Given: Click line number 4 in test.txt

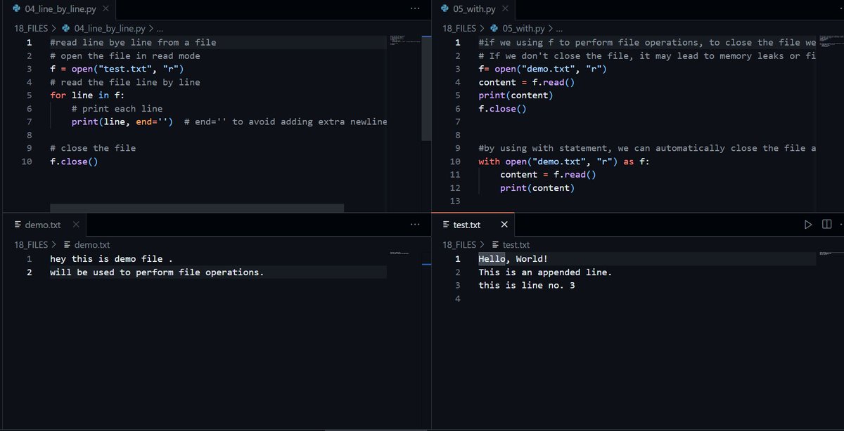Looking at the screenshot, I should tap(457, 298).
